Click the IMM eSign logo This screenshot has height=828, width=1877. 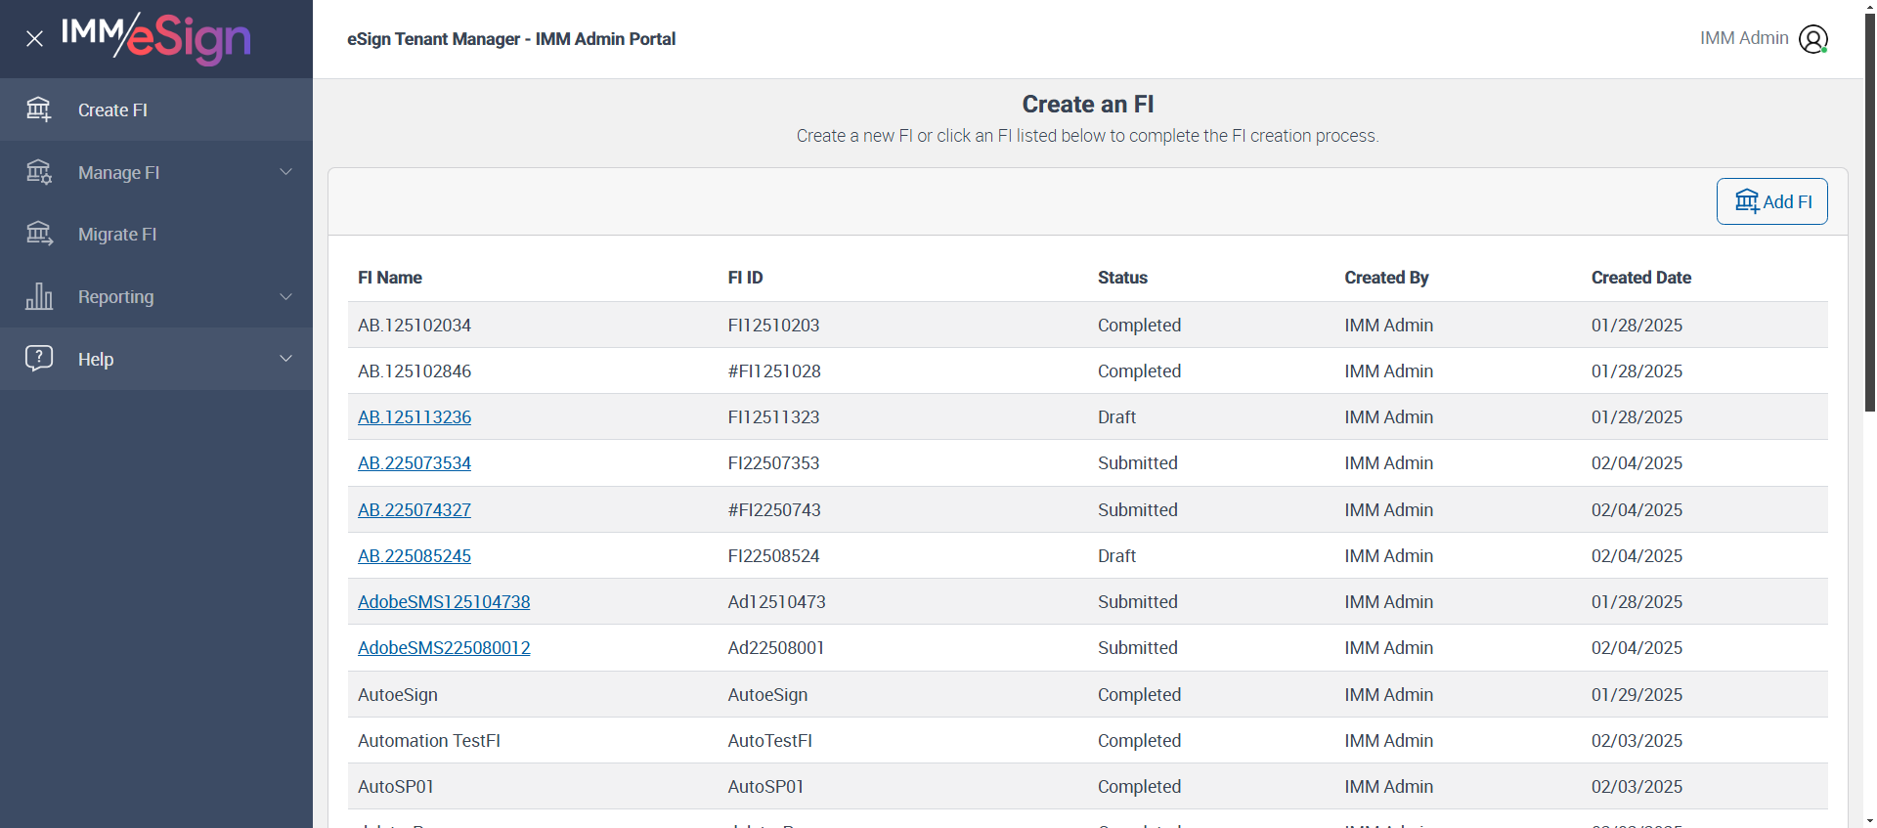[156, 38]
